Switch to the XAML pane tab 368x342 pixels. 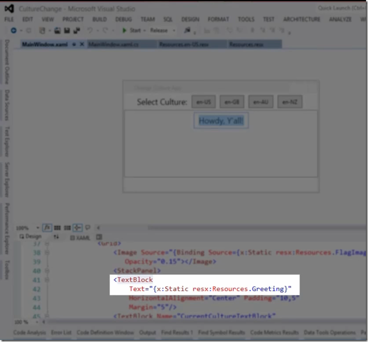click(x=80, y=238)
